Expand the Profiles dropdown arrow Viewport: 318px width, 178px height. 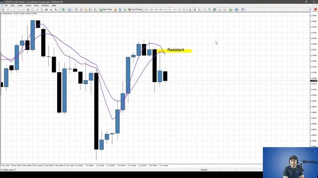pos(72,9)
